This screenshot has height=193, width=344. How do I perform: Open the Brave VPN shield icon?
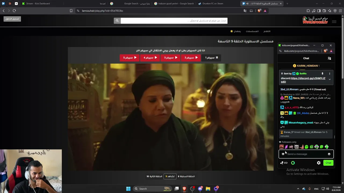(335, 11)
